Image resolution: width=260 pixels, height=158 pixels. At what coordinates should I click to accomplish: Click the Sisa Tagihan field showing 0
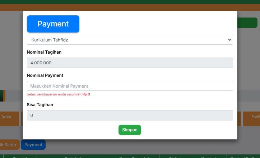click(130, 115)
